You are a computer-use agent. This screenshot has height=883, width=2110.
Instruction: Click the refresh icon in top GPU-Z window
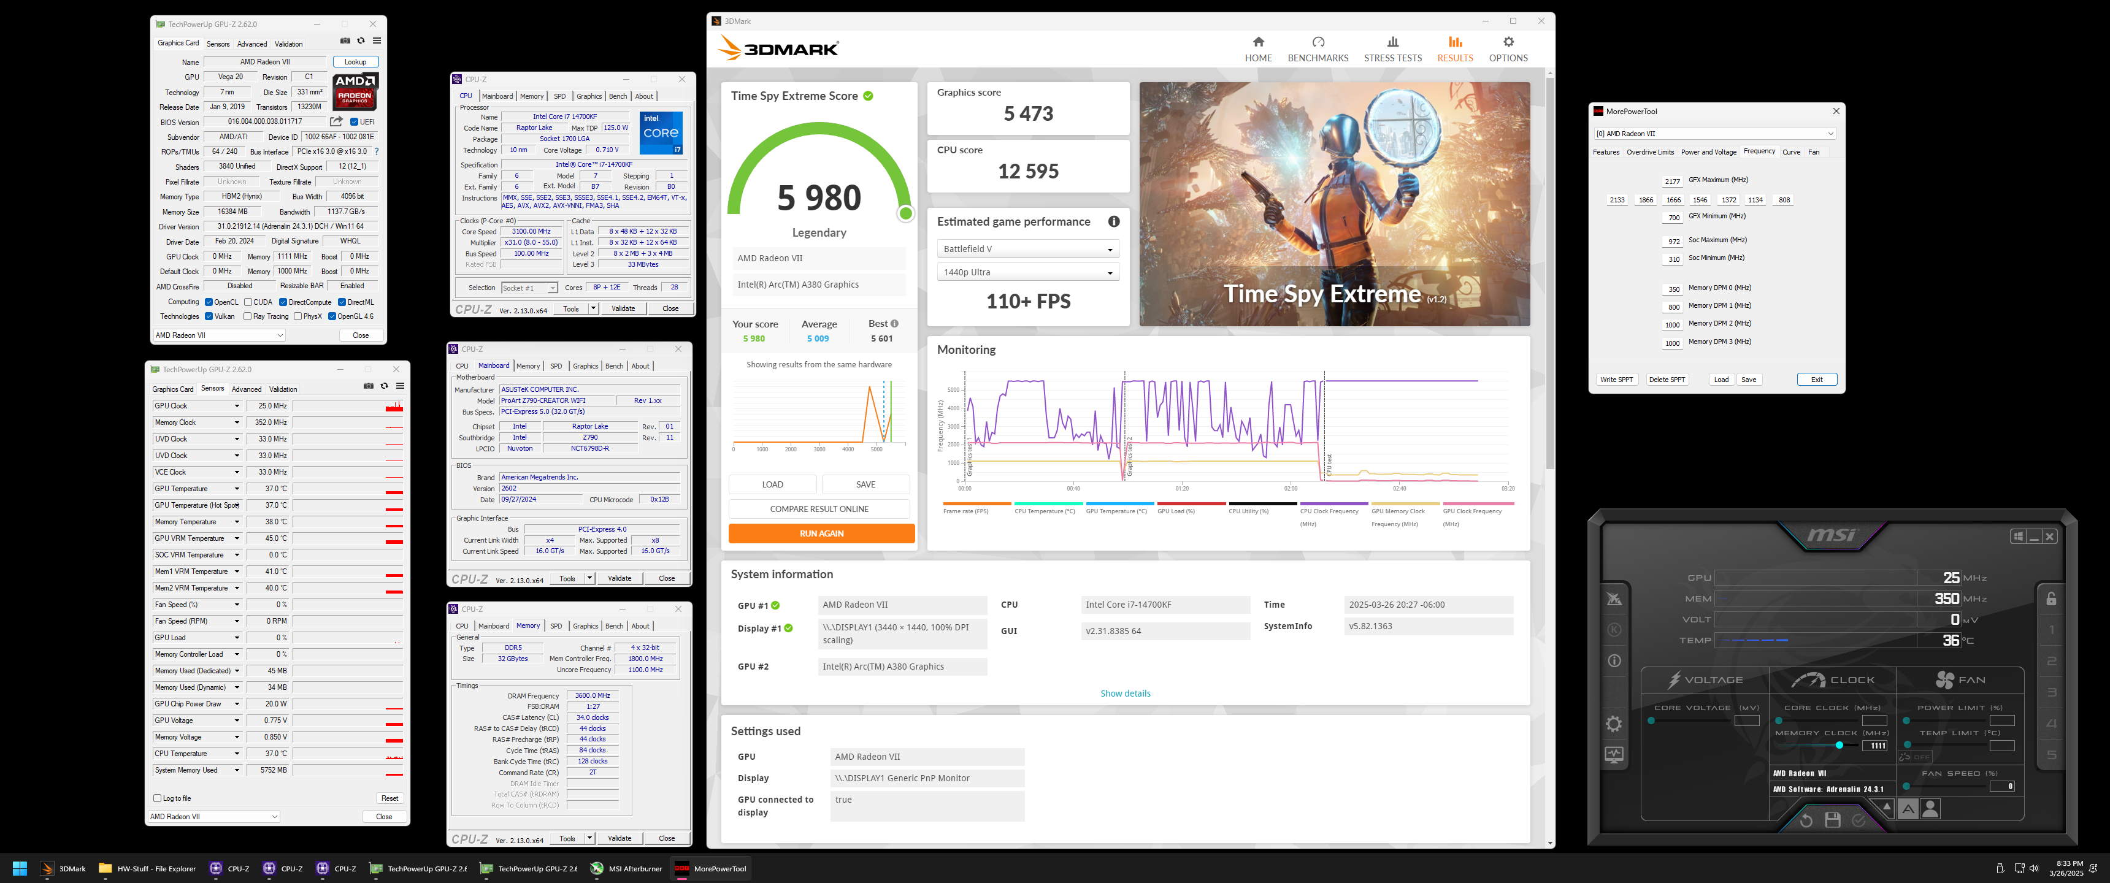pos(361,41)
